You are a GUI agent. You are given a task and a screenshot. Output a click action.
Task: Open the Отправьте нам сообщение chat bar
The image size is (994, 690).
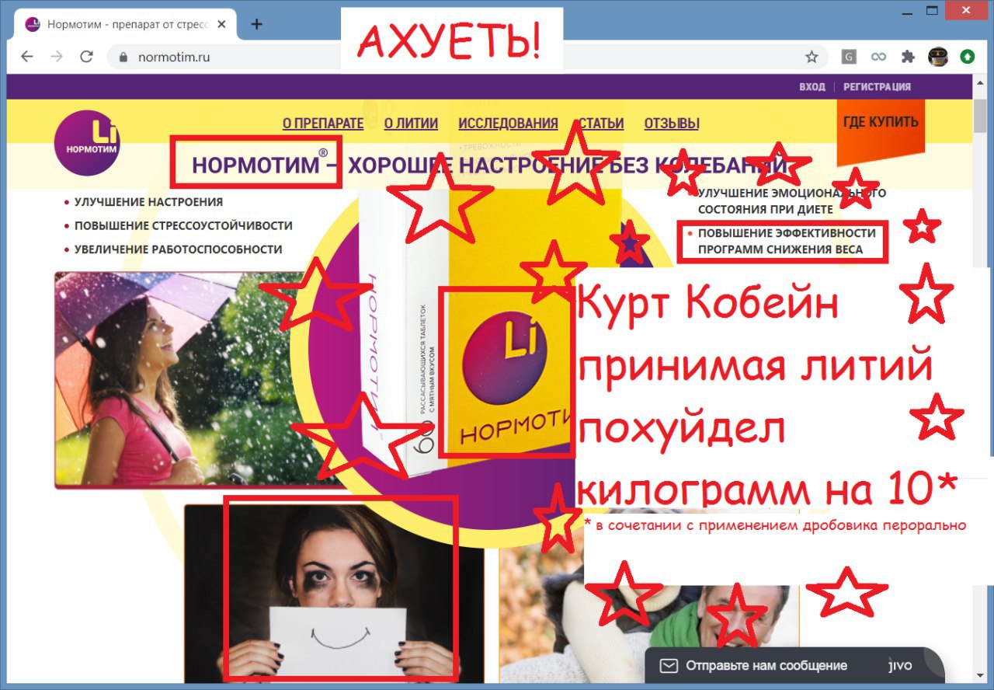[x=794, y=667]
